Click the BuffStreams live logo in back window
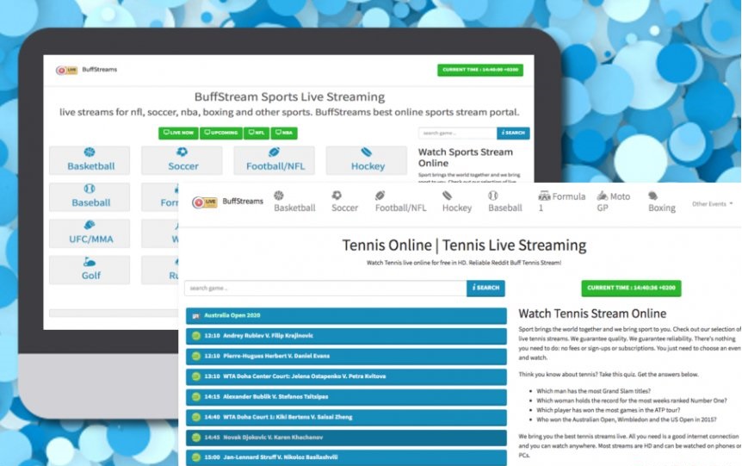 click(67, 70)
